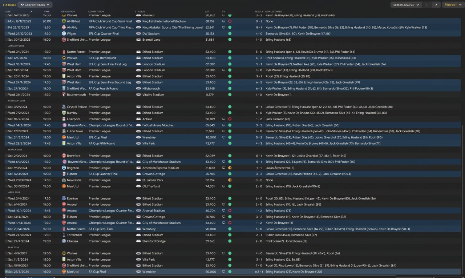Click the Newcastle club badge

64,180
